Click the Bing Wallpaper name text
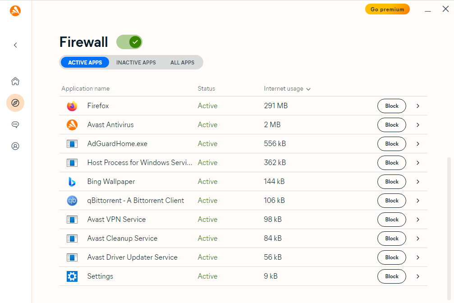454x303 pixels. (111, 182)
